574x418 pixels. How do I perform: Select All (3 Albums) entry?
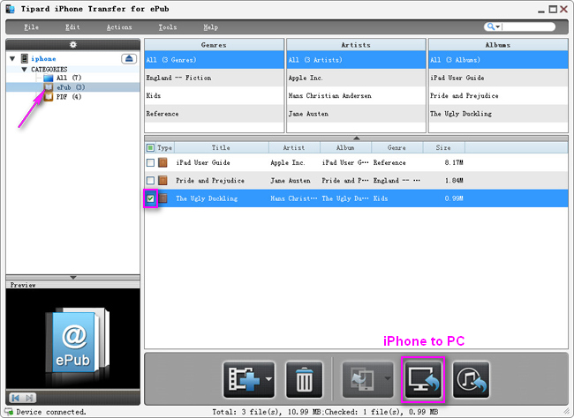[x=498, y=60]
